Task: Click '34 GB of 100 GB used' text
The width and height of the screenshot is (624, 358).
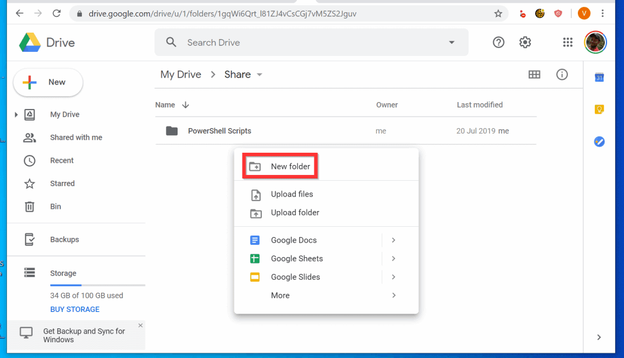Action: click(86, 296)
